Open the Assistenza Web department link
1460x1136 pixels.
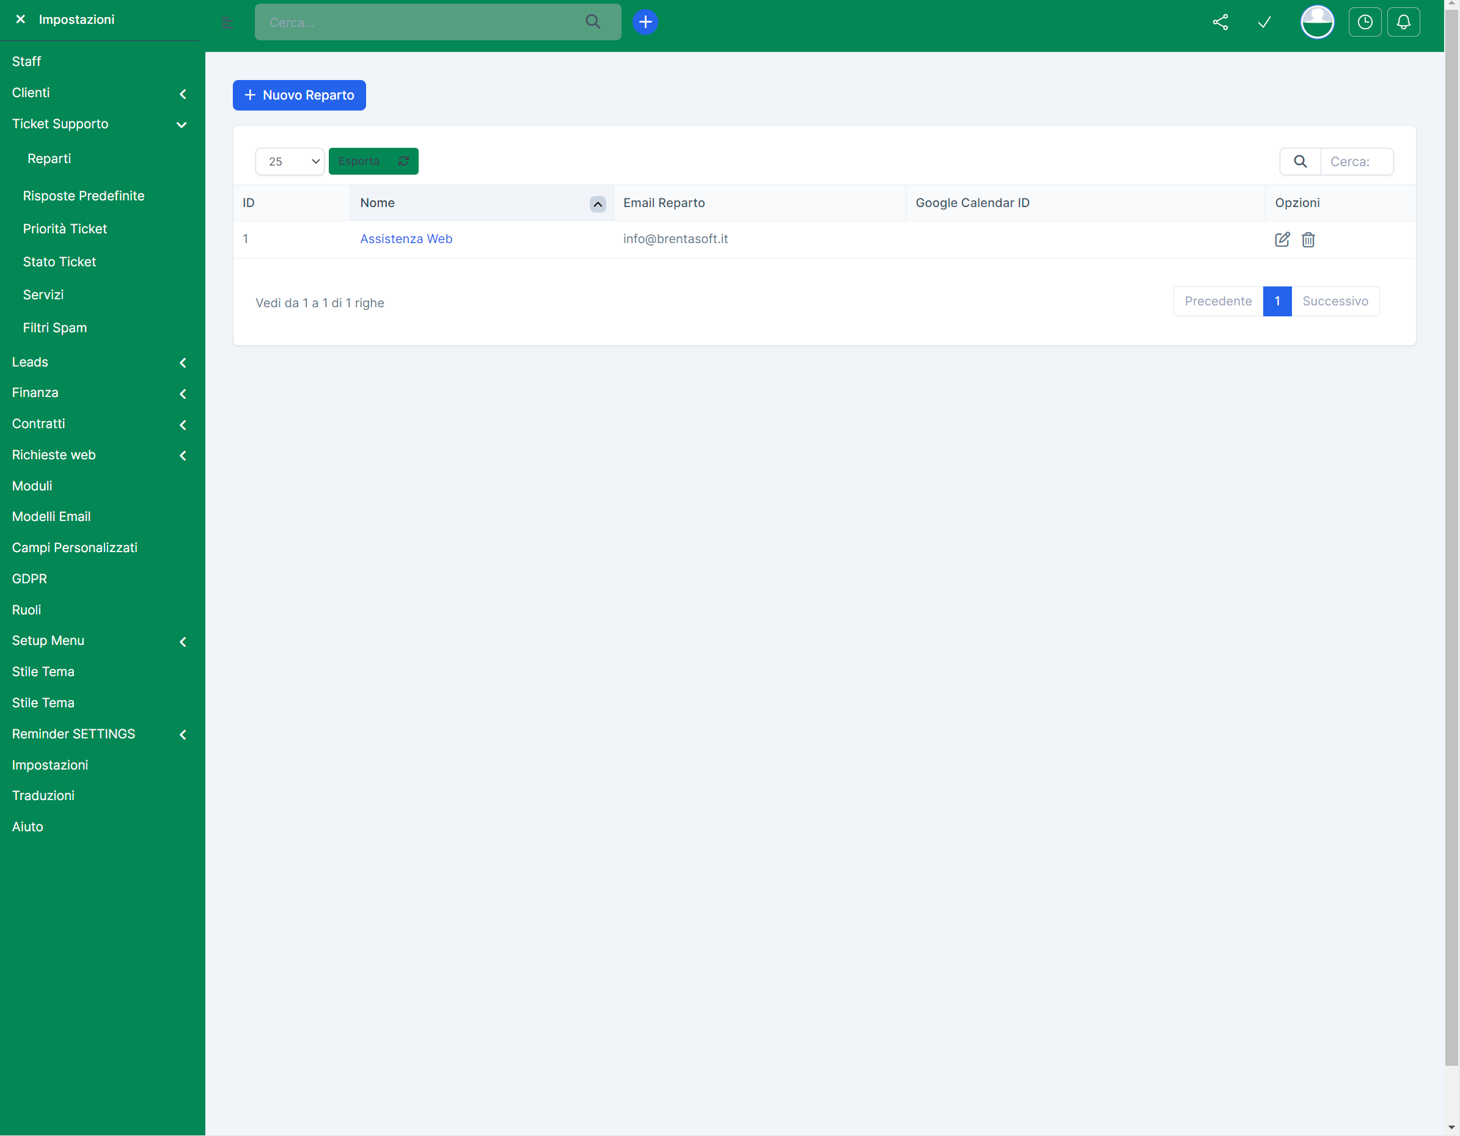[406, 239]
